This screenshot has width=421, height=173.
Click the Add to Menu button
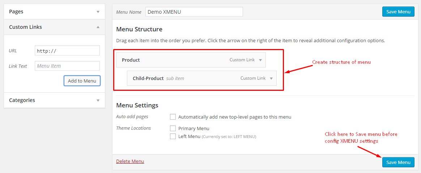click(82, 81)
